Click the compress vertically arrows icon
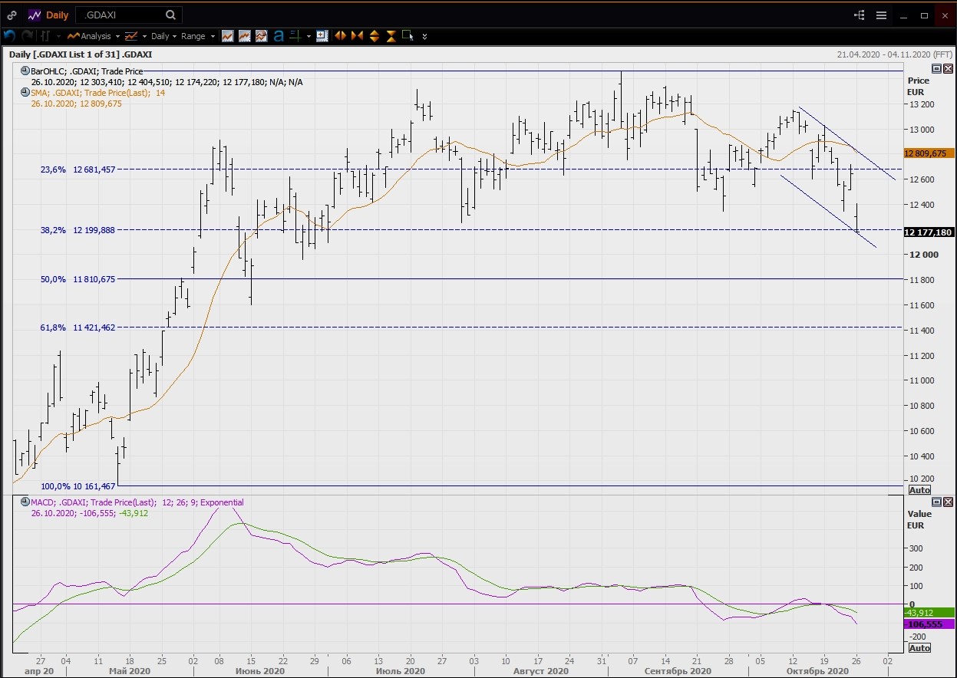 [x=391, y=35]
